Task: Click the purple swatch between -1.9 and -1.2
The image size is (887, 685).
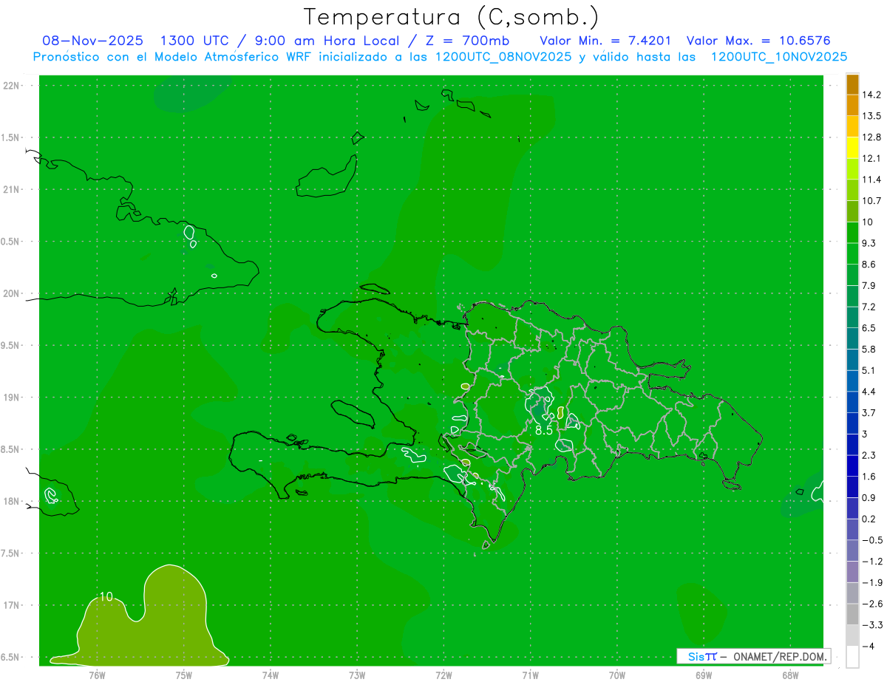Action: click(852, 572)
